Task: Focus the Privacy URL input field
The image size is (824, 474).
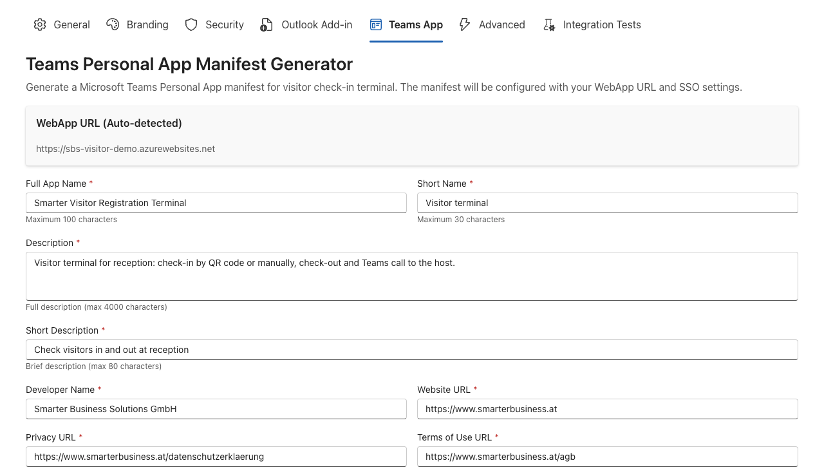Action: [216, 457]
